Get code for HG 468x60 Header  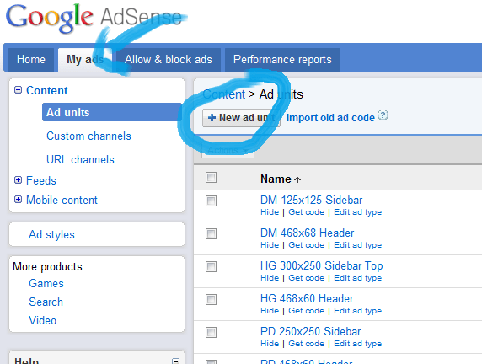click(306, 311)
